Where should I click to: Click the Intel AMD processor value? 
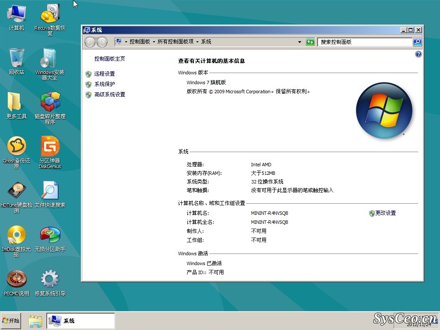pos(261,165)
